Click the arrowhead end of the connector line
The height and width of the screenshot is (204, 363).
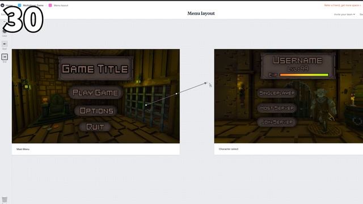point(205,83)
